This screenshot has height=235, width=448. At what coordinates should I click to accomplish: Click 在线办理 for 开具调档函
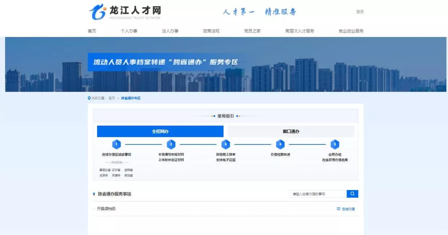(x=346, y=209)
